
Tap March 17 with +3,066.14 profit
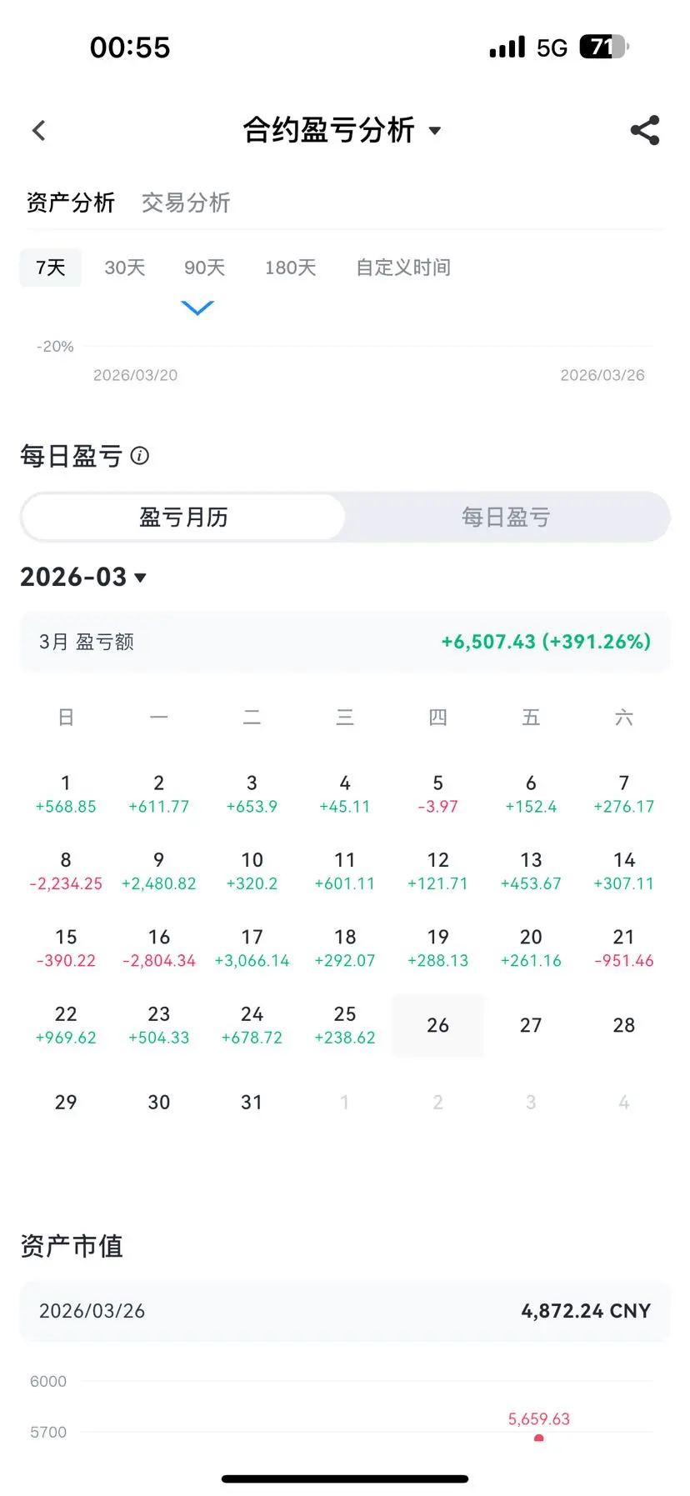252,948
